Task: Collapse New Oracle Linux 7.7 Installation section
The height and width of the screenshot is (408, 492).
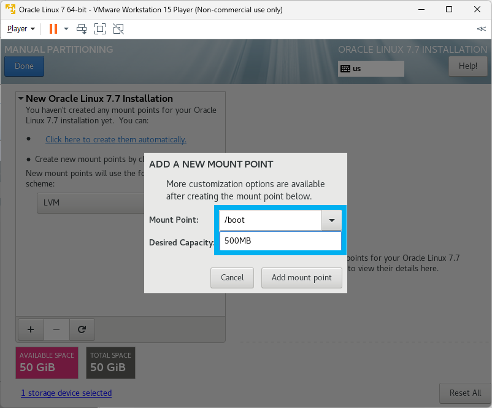Action: 21,99
